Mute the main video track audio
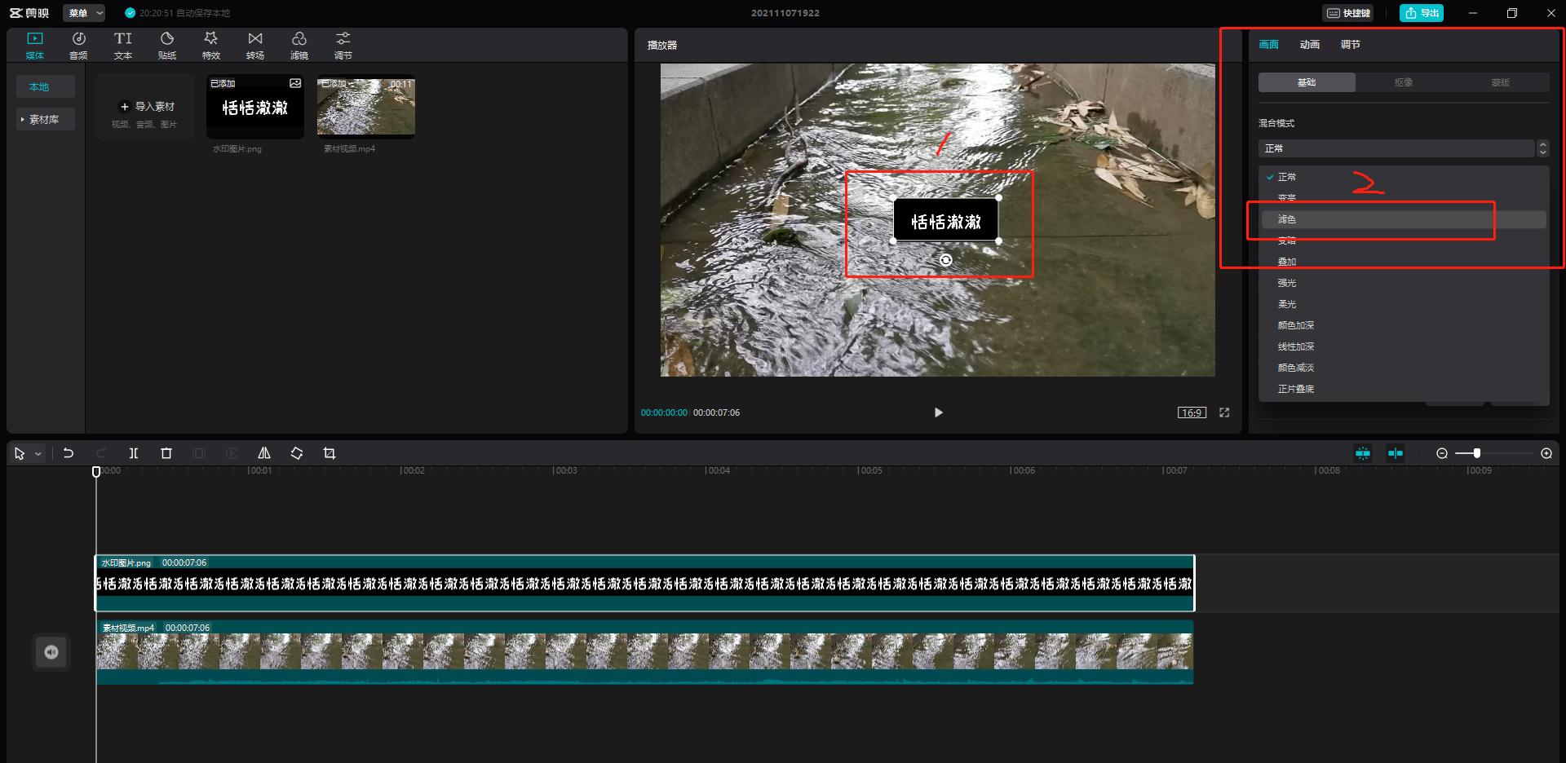 click(51, 652)
